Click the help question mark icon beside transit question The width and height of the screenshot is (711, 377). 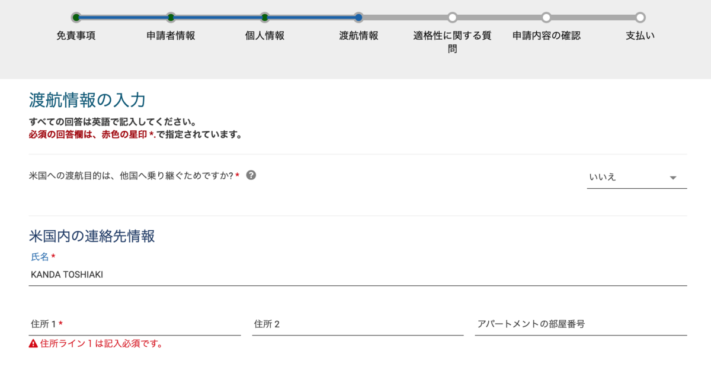point(251,175)
